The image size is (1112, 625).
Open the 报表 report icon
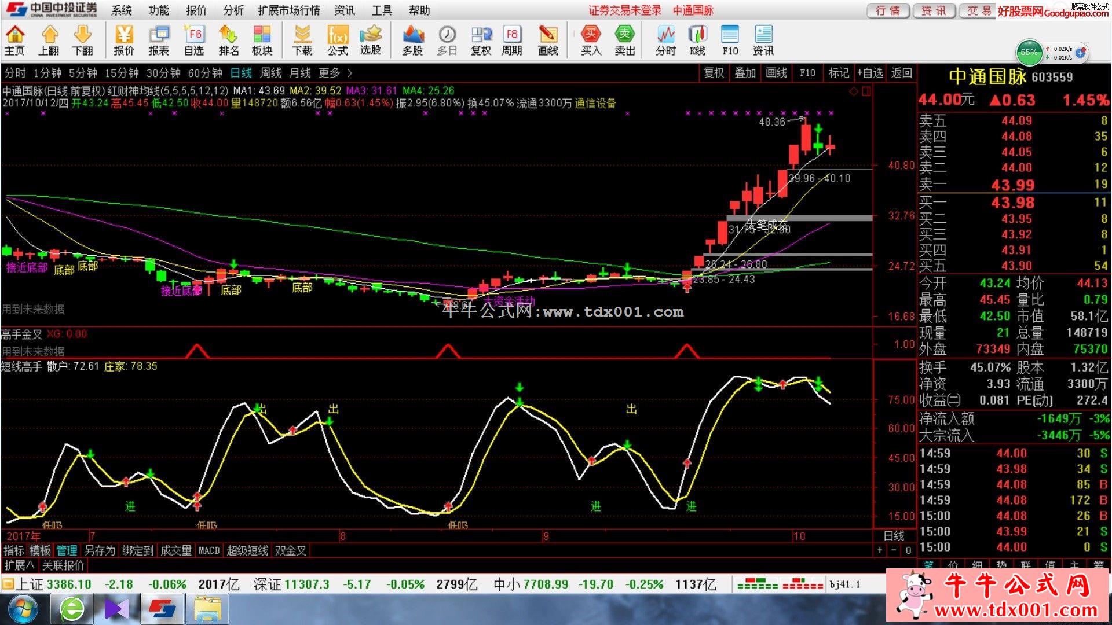pyautogui.click(x=159, y=41)
